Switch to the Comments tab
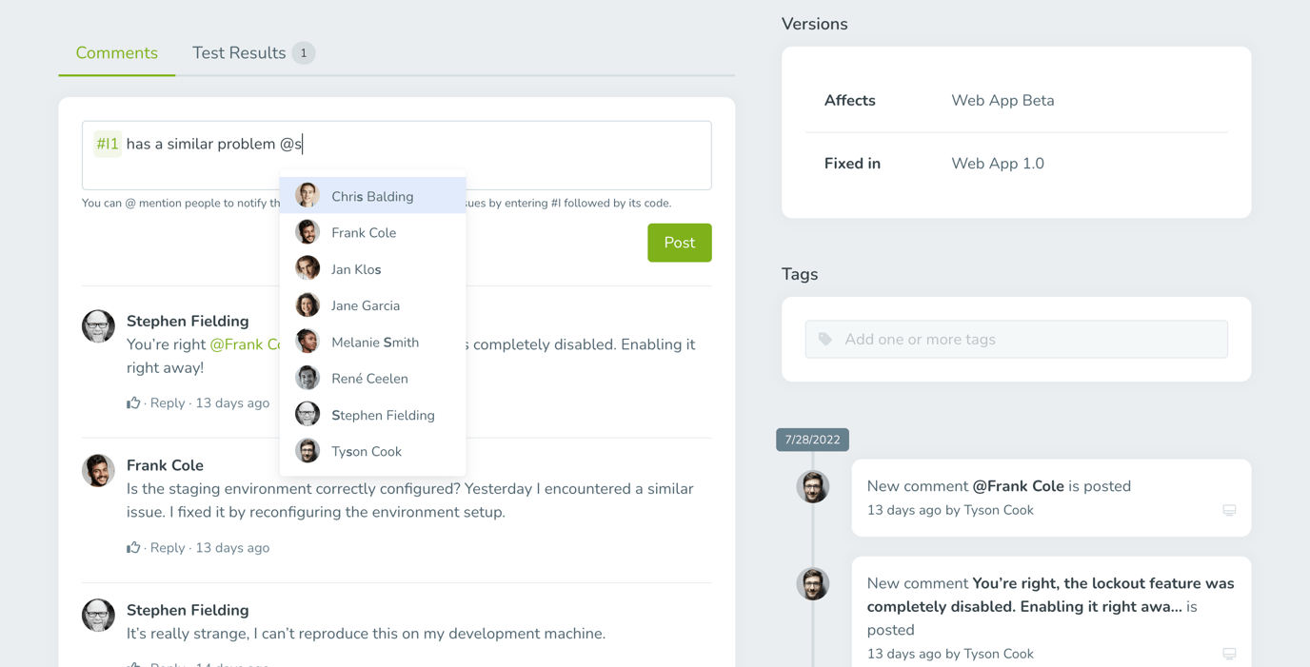 coord(116,52)
